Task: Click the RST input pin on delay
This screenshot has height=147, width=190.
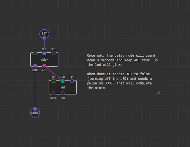Action: click(53, 53)
